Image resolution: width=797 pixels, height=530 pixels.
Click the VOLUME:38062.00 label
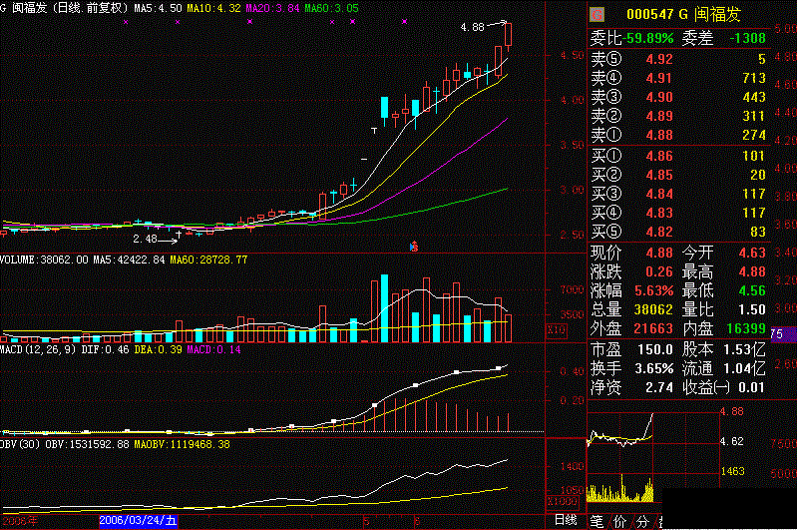click(44, 260)
